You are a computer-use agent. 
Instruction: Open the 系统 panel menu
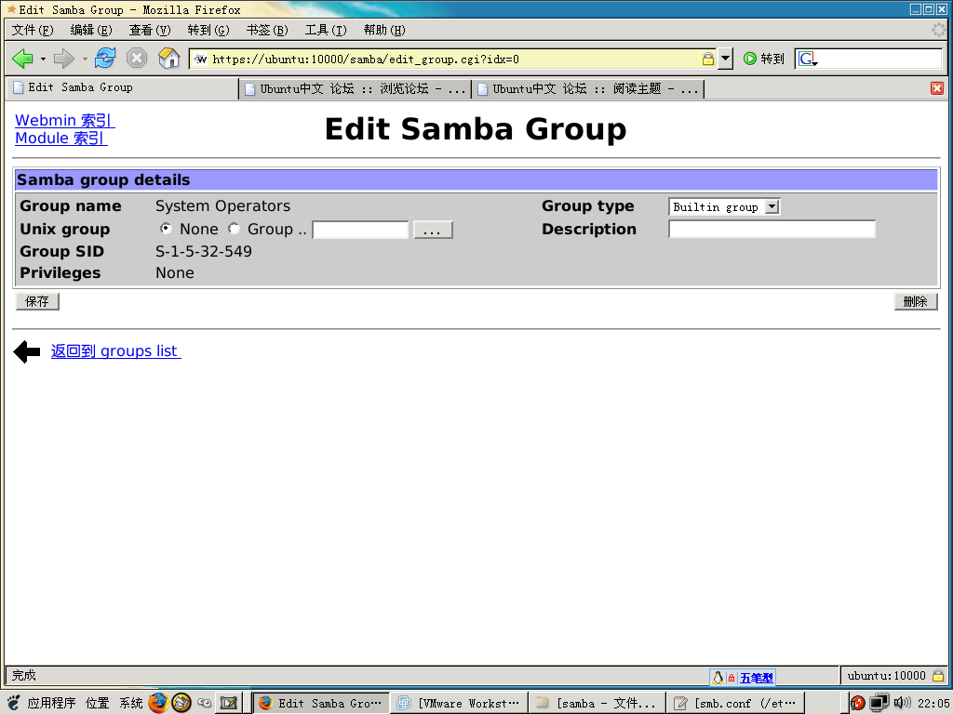point(130,703)
